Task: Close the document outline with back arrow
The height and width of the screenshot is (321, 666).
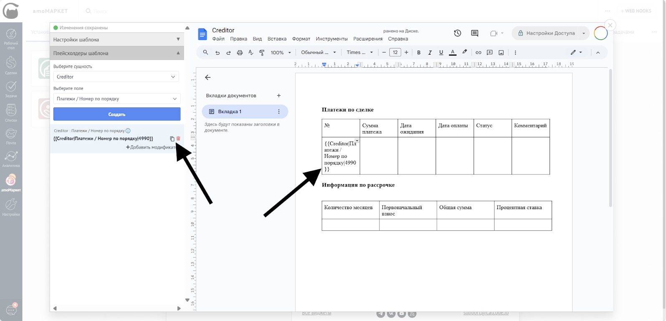Action: click(x=208, y=77)
